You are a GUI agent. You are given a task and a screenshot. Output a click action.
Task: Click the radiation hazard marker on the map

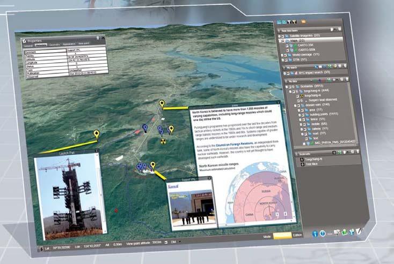(163, 141)
